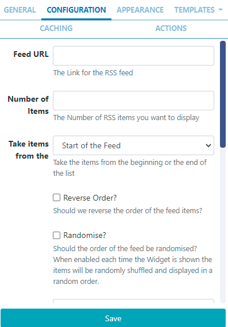This screenshot has width=228, height=327.
Task: Save the widget configuration
Action: click(x=113, y=318)
